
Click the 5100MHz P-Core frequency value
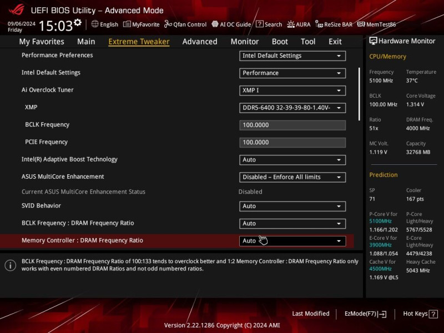pyautogui.click(x=380, y=221)
